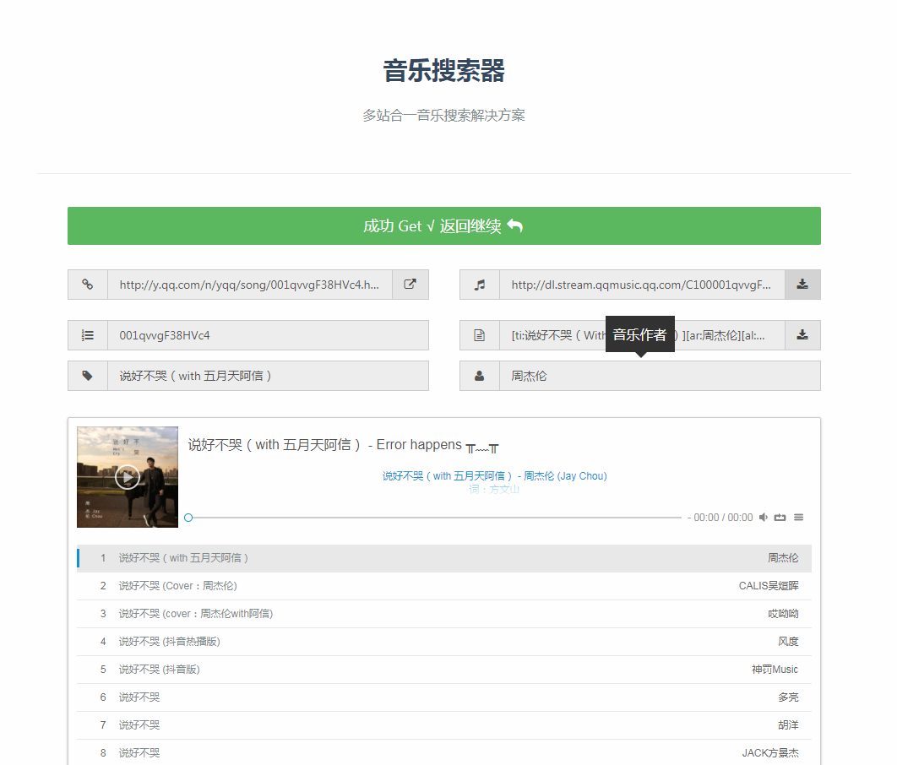The image size is (897, 765).
Task: Toggle the loop mode in the player
Action: coord(780,518)
